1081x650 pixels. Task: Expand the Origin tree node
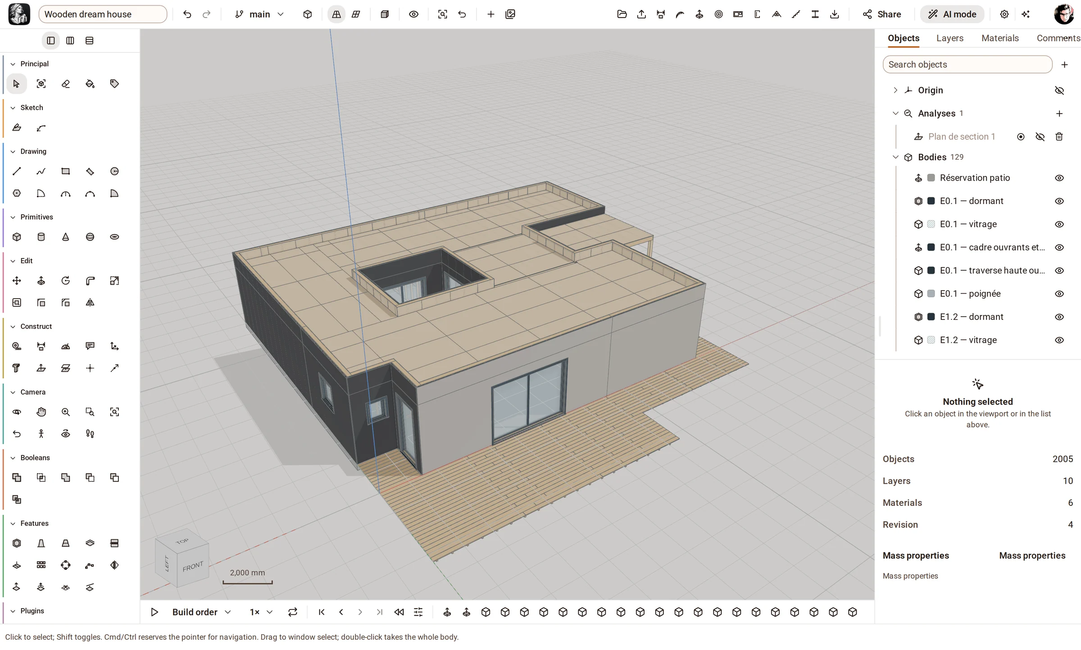pos(895,90)
